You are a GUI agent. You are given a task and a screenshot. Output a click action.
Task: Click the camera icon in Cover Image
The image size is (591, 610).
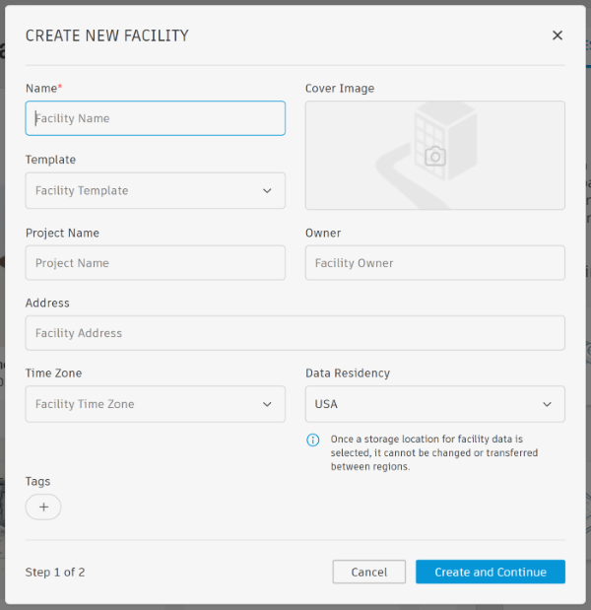click(434, 156)
